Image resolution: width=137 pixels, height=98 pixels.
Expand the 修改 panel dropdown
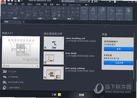[73, 19]
